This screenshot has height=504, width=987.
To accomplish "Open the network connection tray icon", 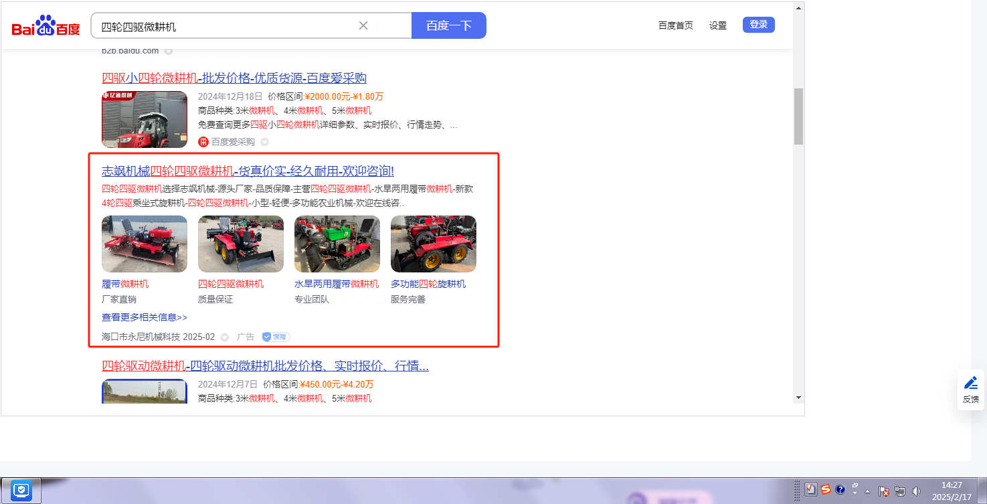I will point(900,491).
